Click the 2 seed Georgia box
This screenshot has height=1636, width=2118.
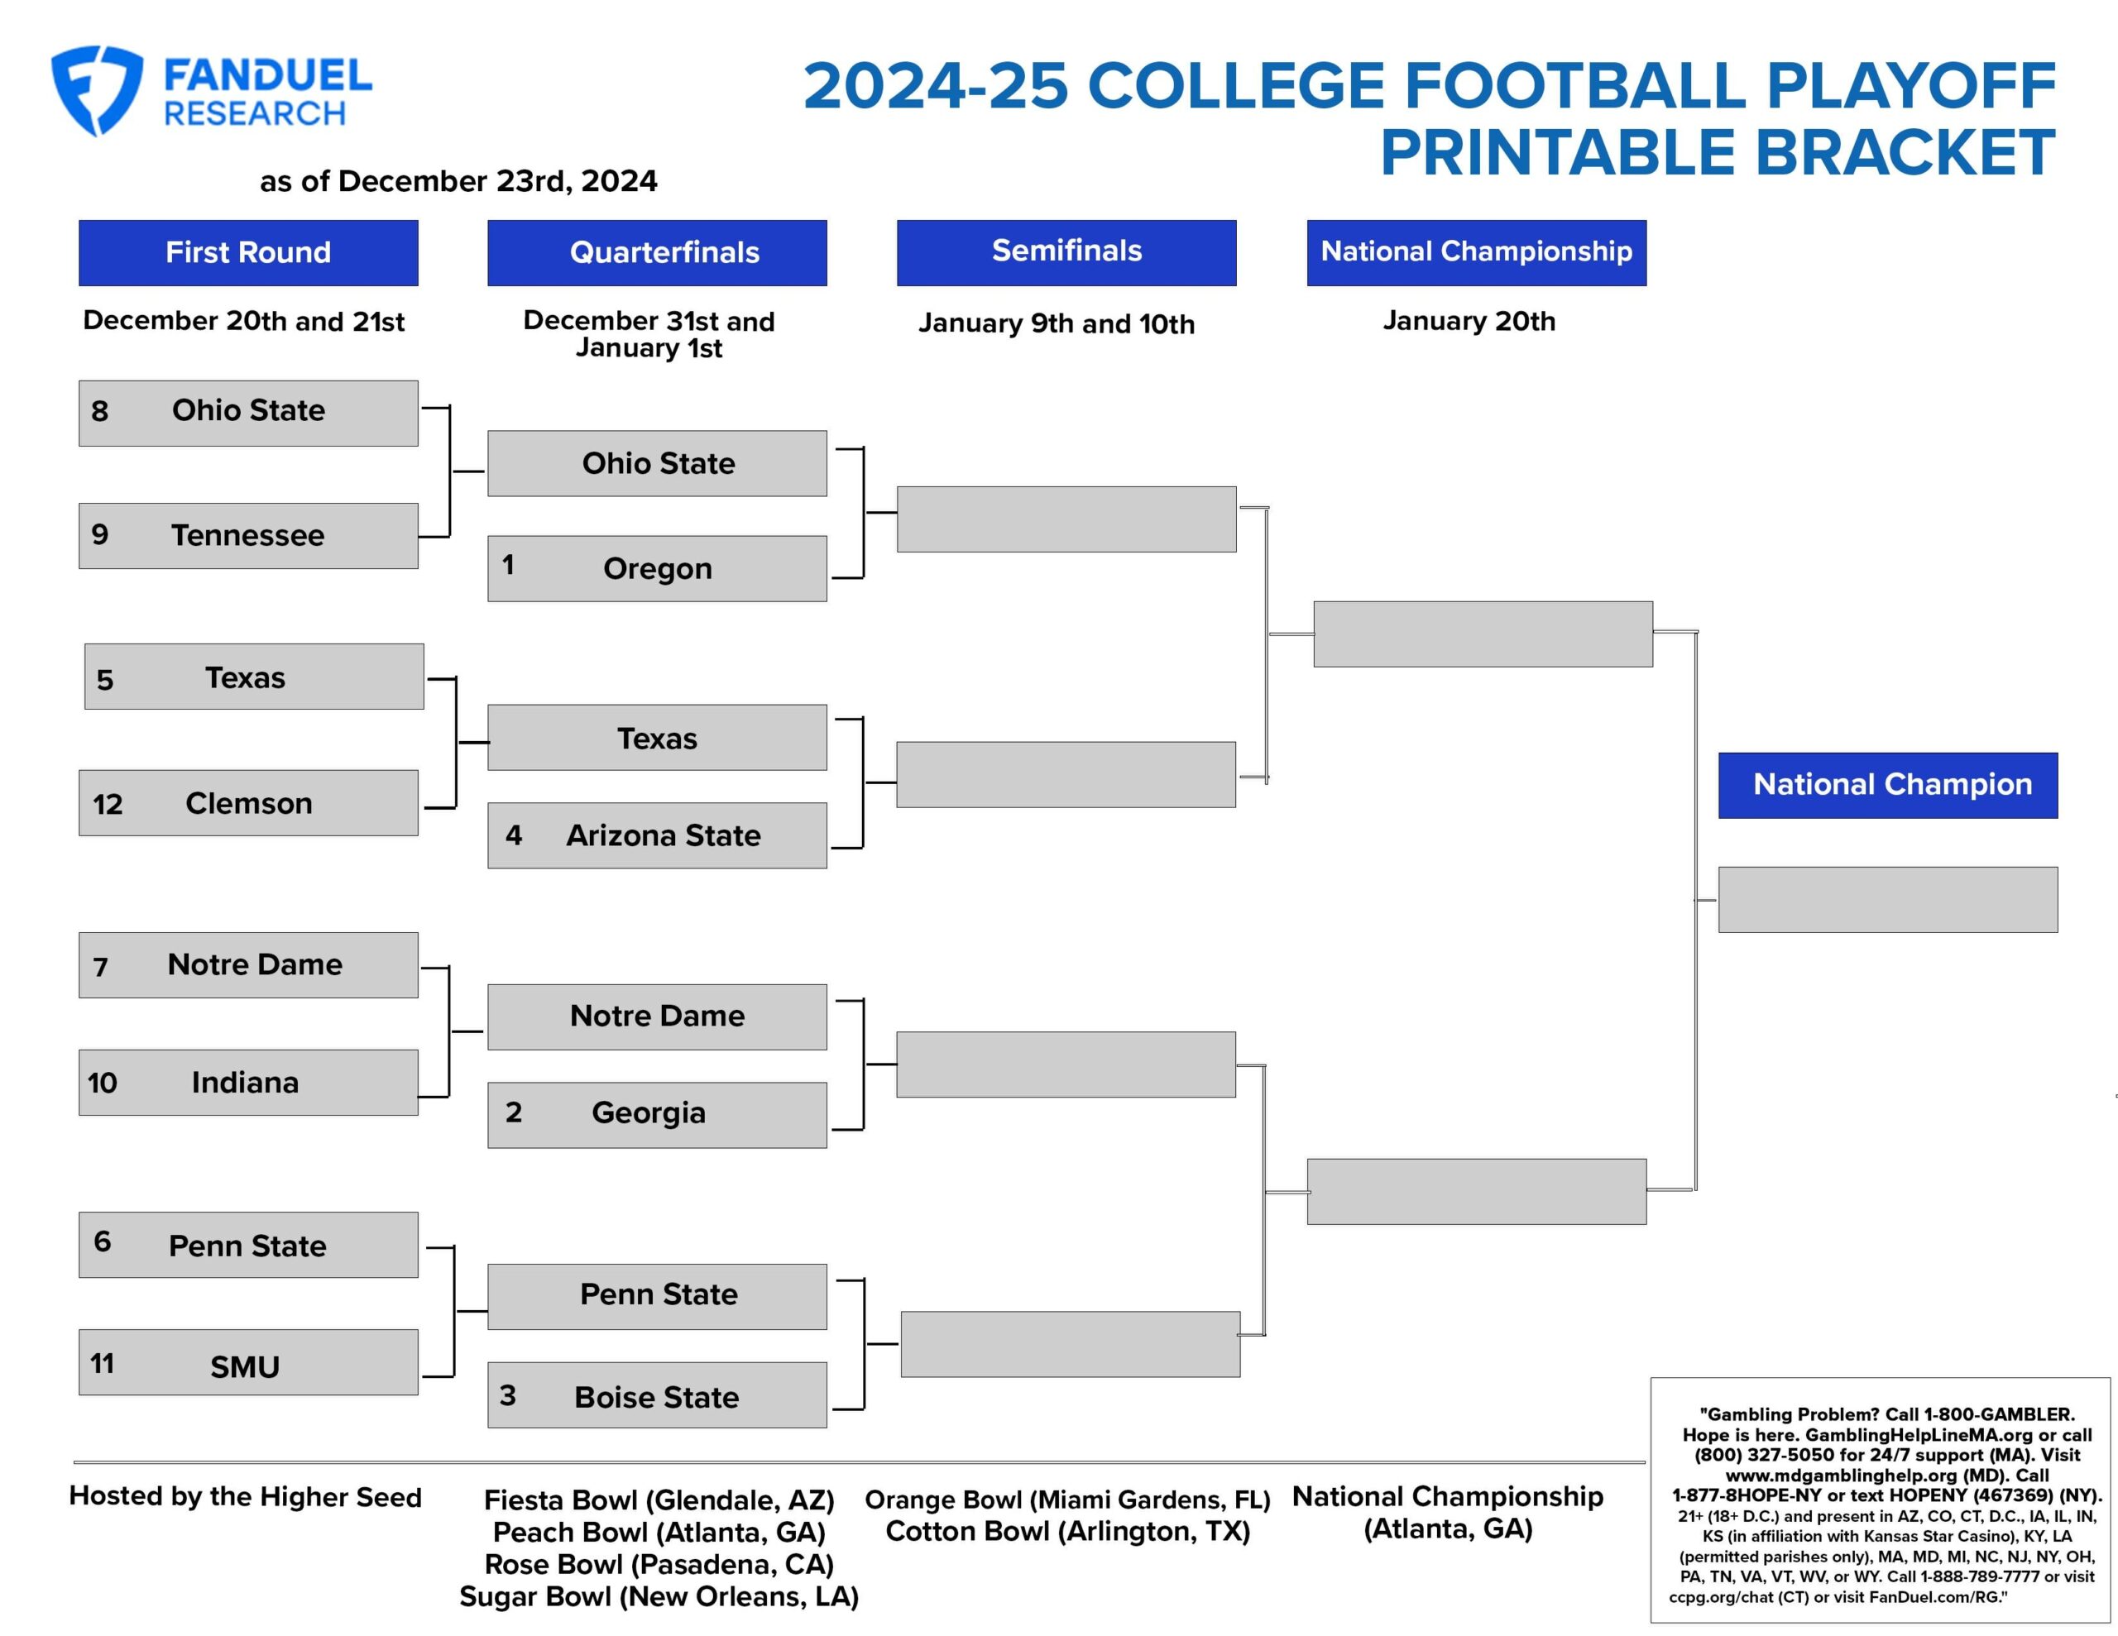[x=657, y=1114]
